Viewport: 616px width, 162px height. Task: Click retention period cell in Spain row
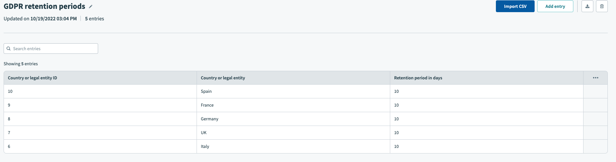[396, 91]
